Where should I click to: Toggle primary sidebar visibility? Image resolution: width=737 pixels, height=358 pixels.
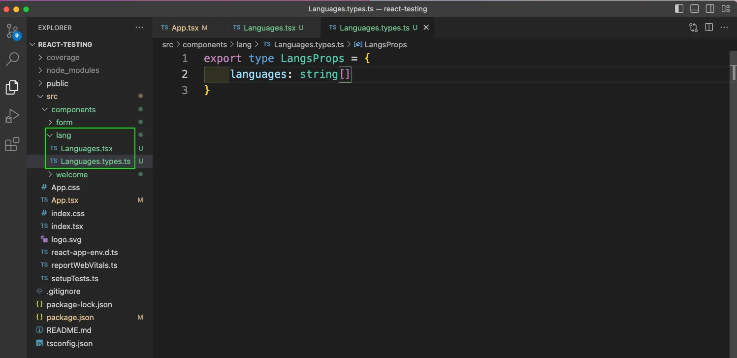coord(679,9)
